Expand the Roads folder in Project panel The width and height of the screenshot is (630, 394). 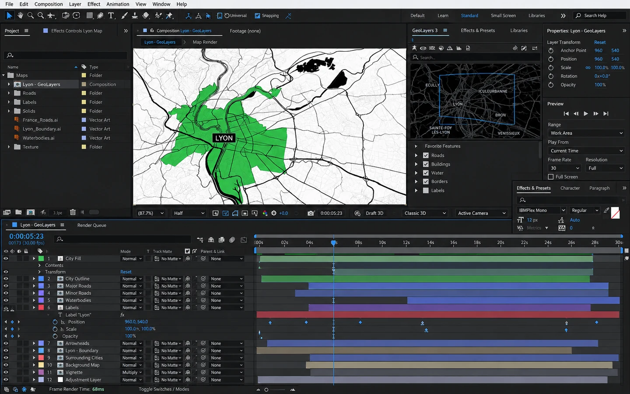pyautogui.click(x=9, y=93)
